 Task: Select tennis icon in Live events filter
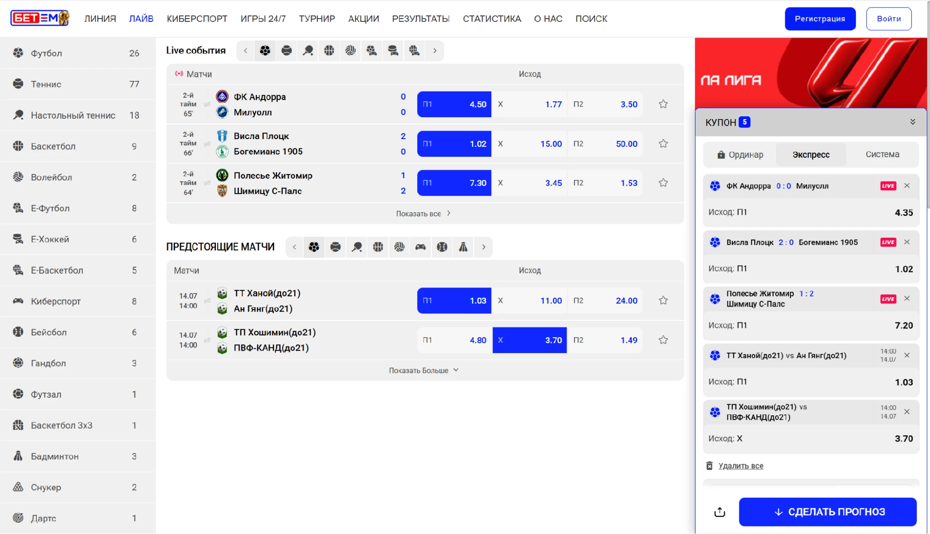tap(287, 51)
